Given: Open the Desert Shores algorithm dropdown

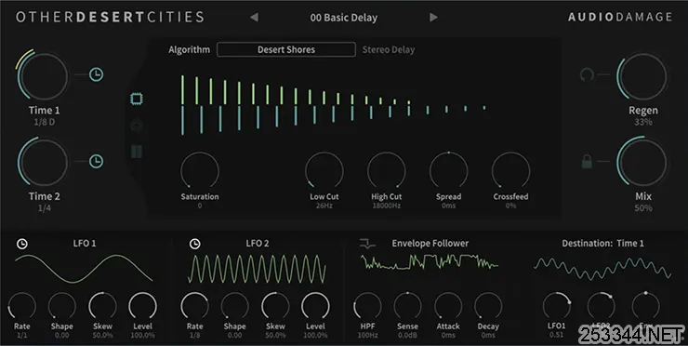Looking at the screenshot, I should point(286,49).
